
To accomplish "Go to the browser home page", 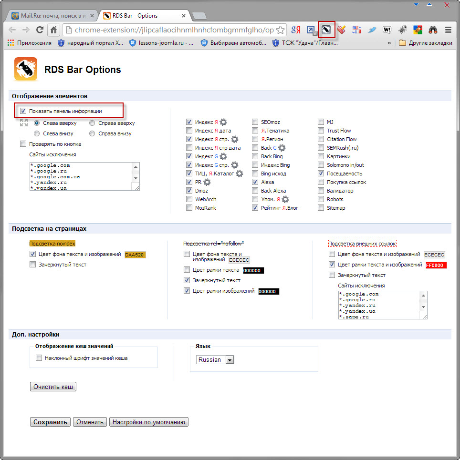I will tap(53, 30).
